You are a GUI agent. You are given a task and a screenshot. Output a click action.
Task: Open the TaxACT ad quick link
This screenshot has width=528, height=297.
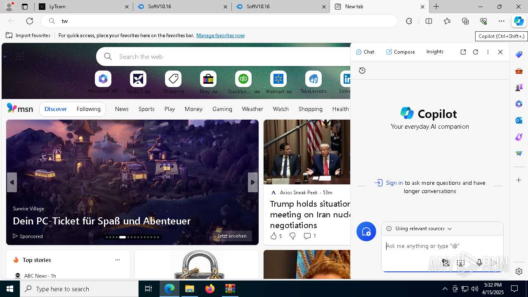tap(138, 82)
